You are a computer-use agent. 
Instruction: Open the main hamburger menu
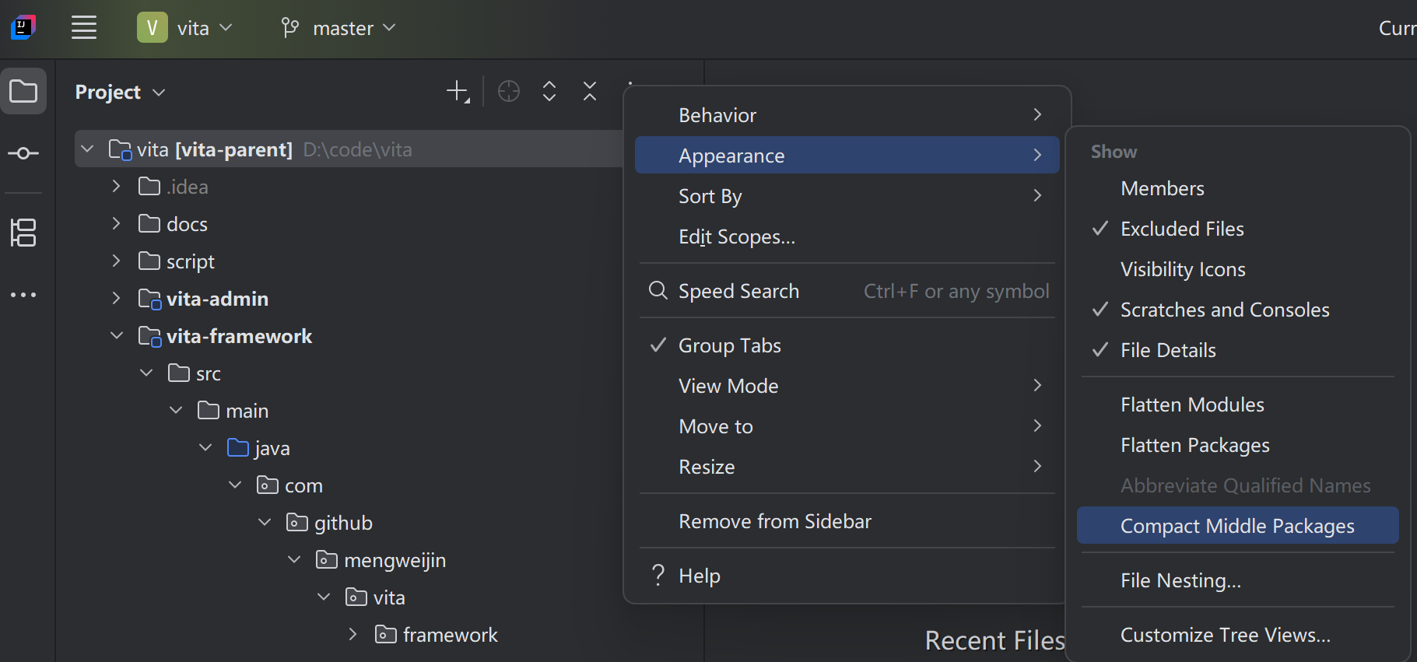click(x=84, y=28)
